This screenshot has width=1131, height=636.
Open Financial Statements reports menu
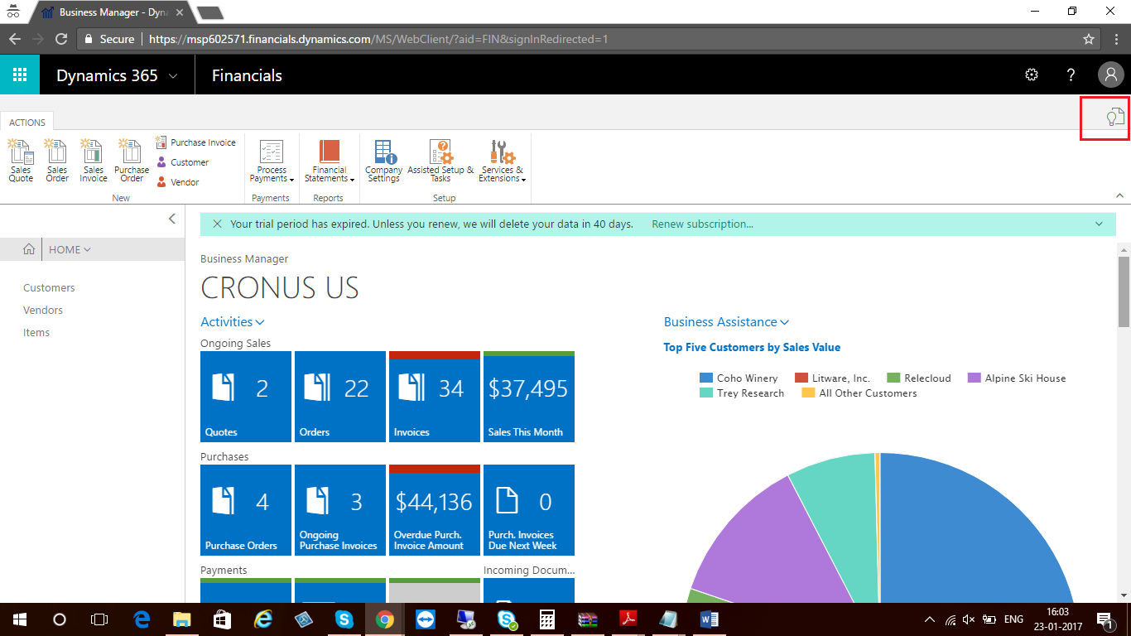pos(330,161)
